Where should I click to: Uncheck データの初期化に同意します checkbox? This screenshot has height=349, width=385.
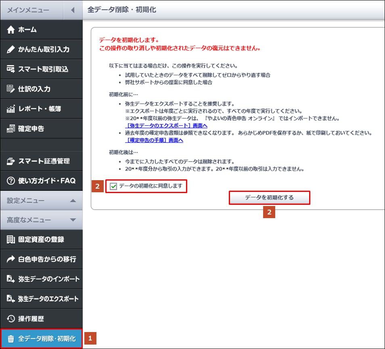[113, 186]
